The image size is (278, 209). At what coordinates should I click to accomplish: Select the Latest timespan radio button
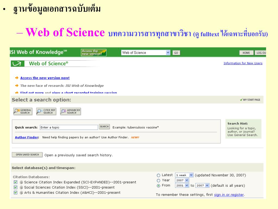pos(159,176)
